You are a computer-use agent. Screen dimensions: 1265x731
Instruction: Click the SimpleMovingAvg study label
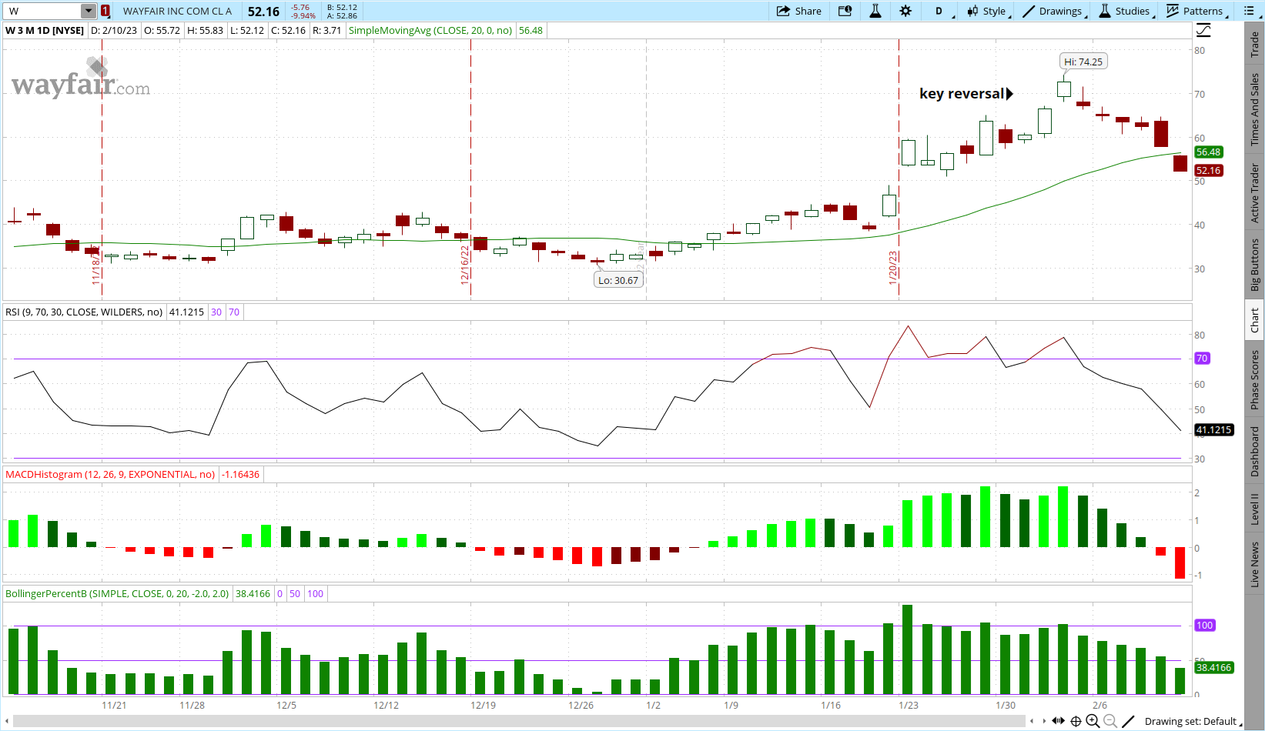pos(430,31)
